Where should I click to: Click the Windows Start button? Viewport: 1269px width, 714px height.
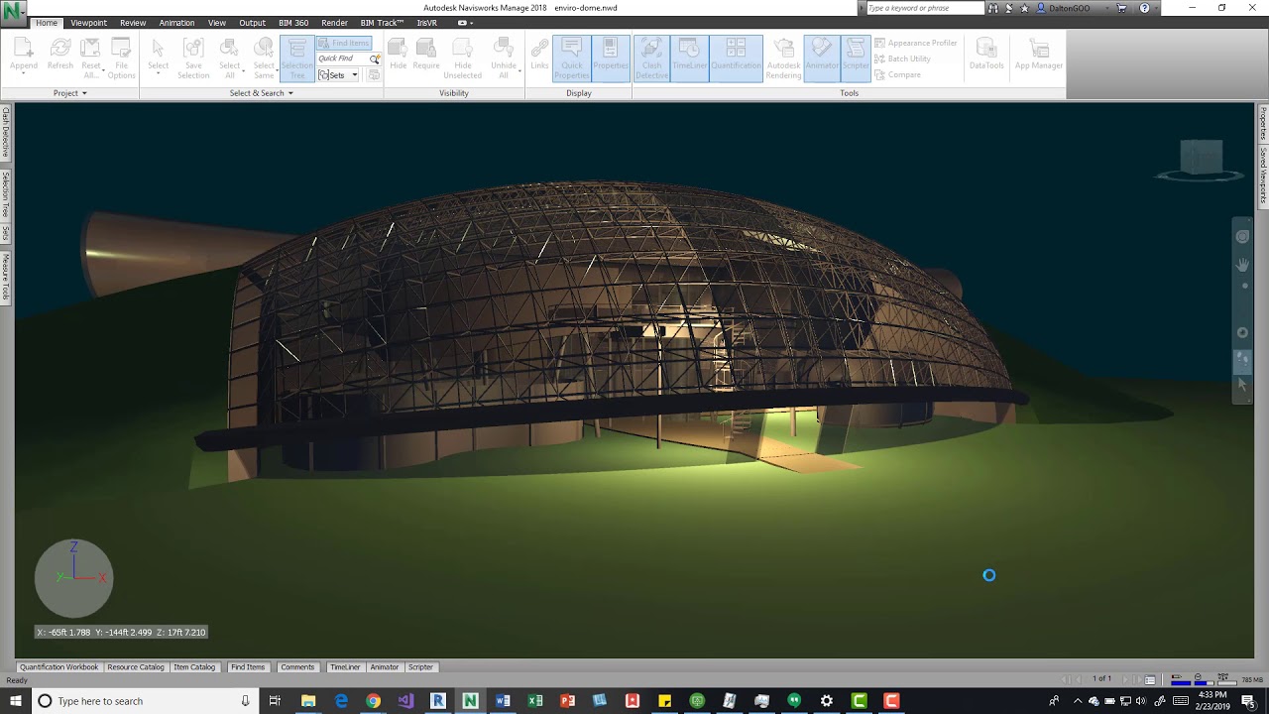(x=15, y=701)
